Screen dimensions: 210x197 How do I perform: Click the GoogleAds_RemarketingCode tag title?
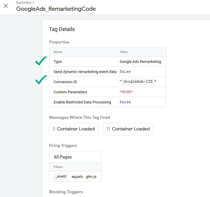tap(56, 9)
